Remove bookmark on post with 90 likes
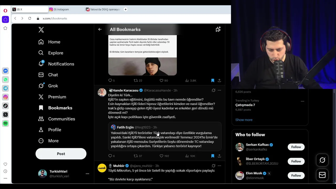 coord(213,81)
